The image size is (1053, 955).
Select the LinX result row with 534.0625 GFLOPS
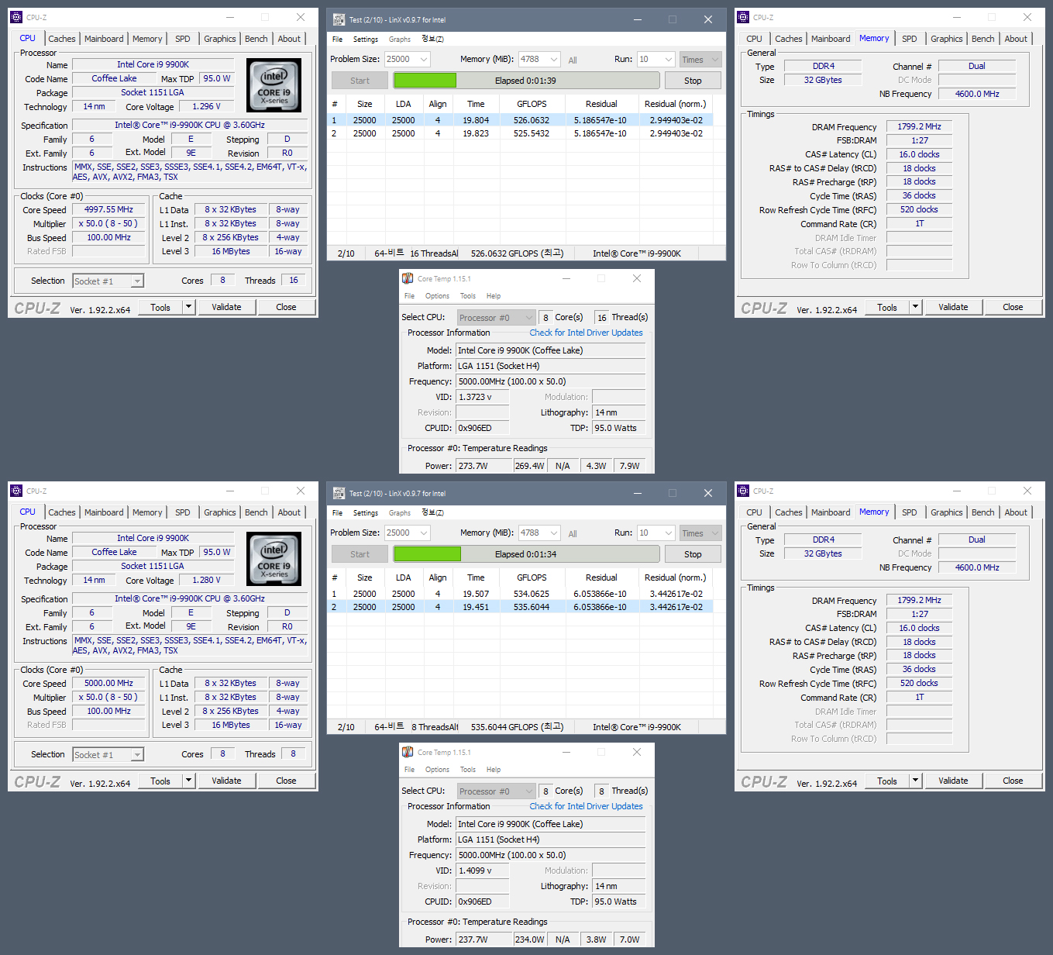coord(520,594)
